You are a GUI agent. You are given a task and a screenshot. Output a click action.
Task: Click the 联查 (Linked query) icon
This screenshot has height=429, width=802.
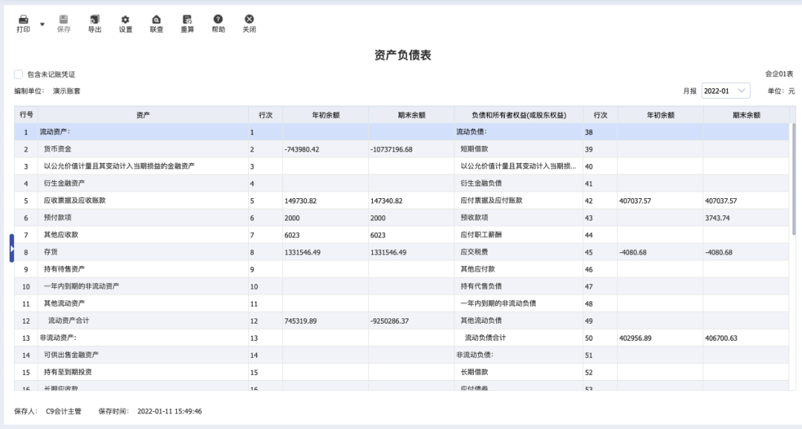pos(156,19)
